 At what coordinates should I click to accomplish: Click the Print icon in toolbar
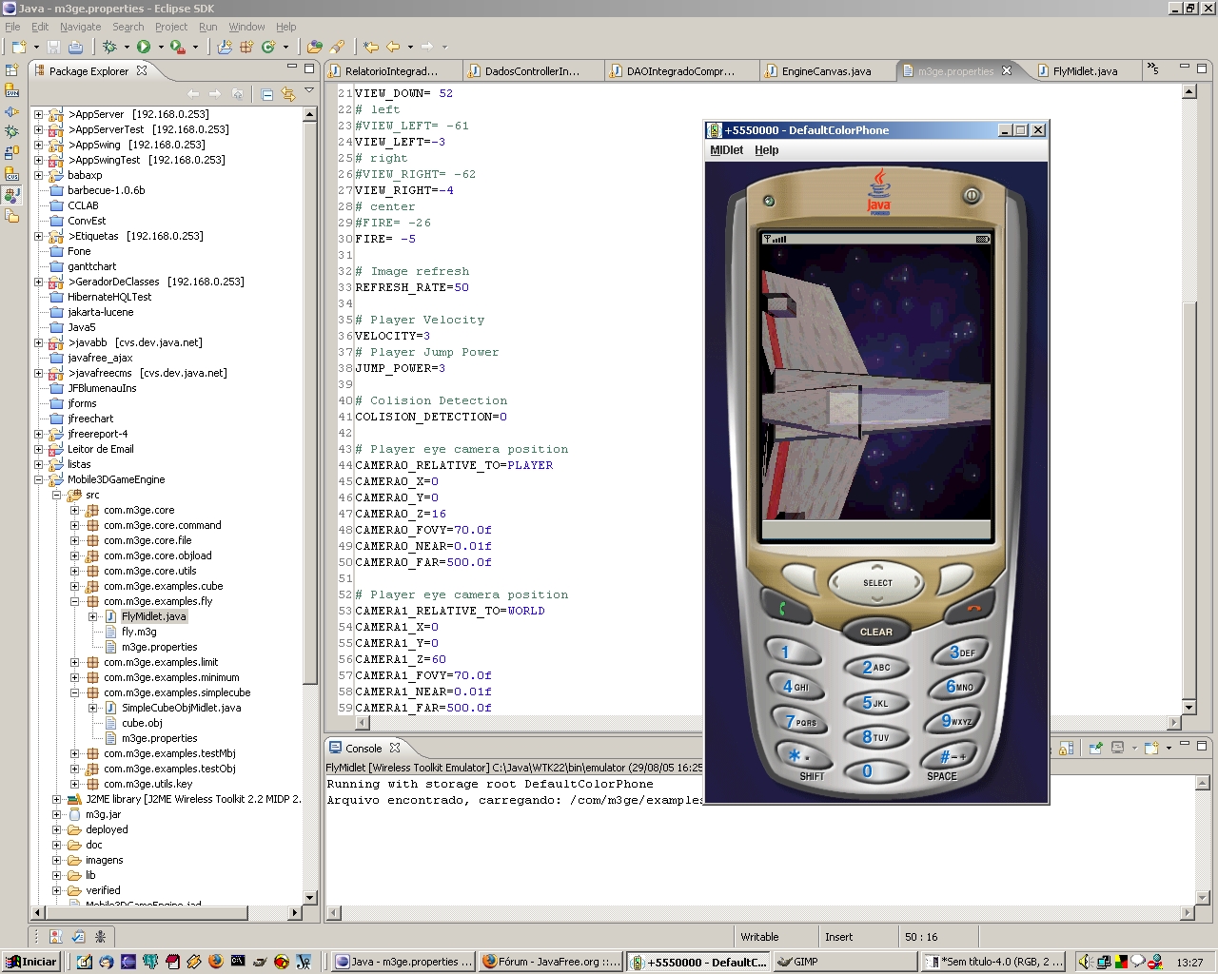(x=75, y=47)
